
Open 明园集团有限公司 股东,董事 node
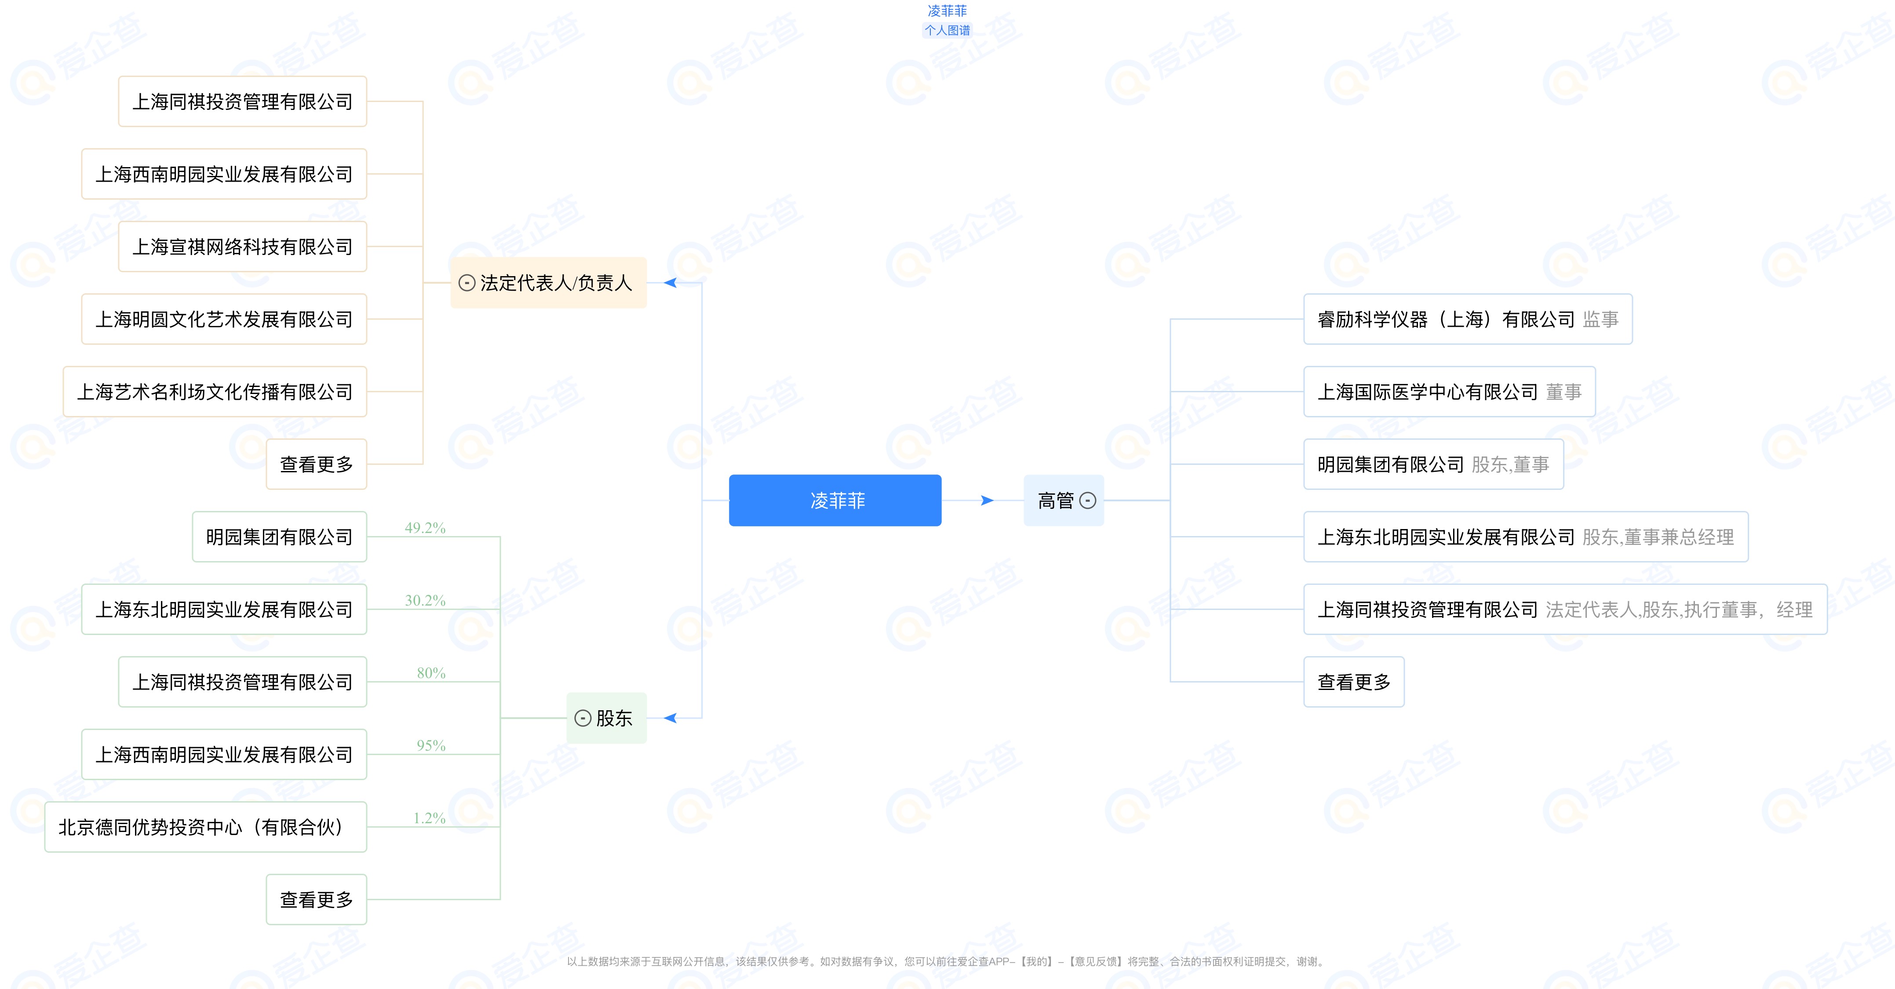1433,465
